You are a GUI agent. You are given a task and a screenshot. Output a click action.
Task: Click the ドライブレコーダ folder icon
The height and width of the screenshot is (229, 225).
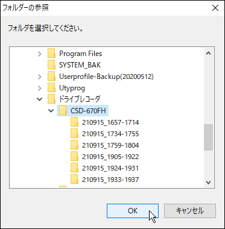click(x=51, y=99)
